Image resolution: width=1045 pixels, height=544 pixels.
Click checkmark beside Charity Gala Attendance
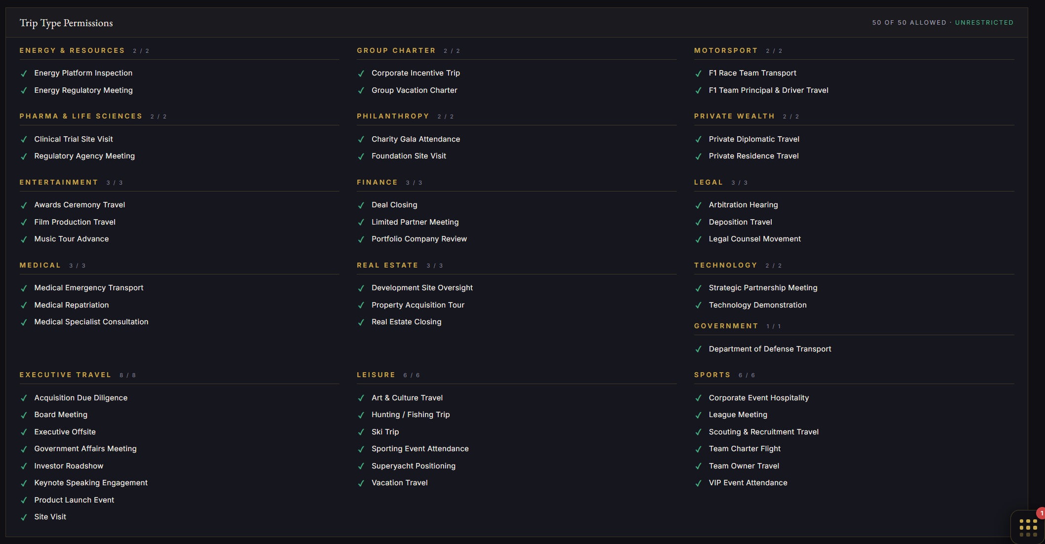(361, 140)
